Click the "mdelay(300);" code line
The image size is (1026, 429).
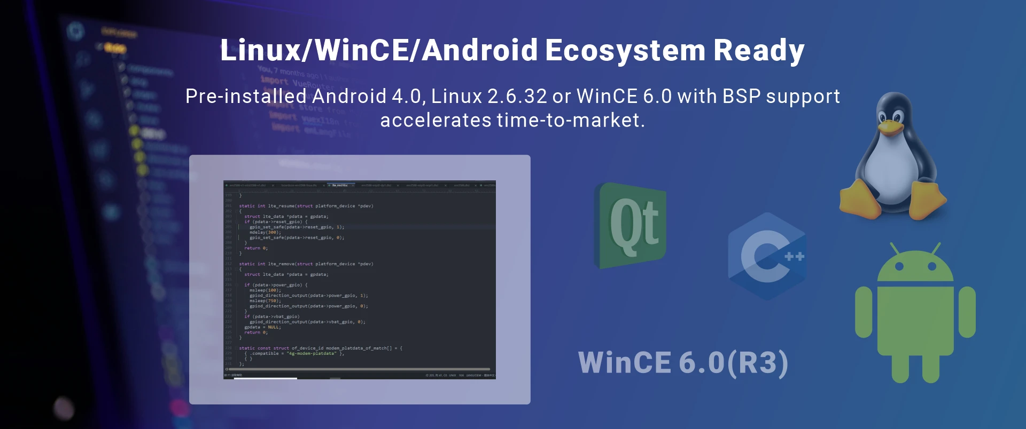[265, 233]
